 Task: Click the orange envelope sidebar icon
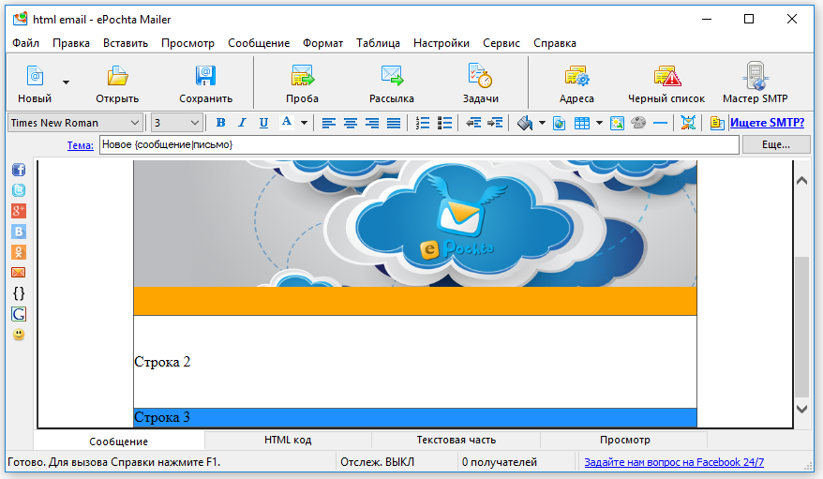(19, 272)
